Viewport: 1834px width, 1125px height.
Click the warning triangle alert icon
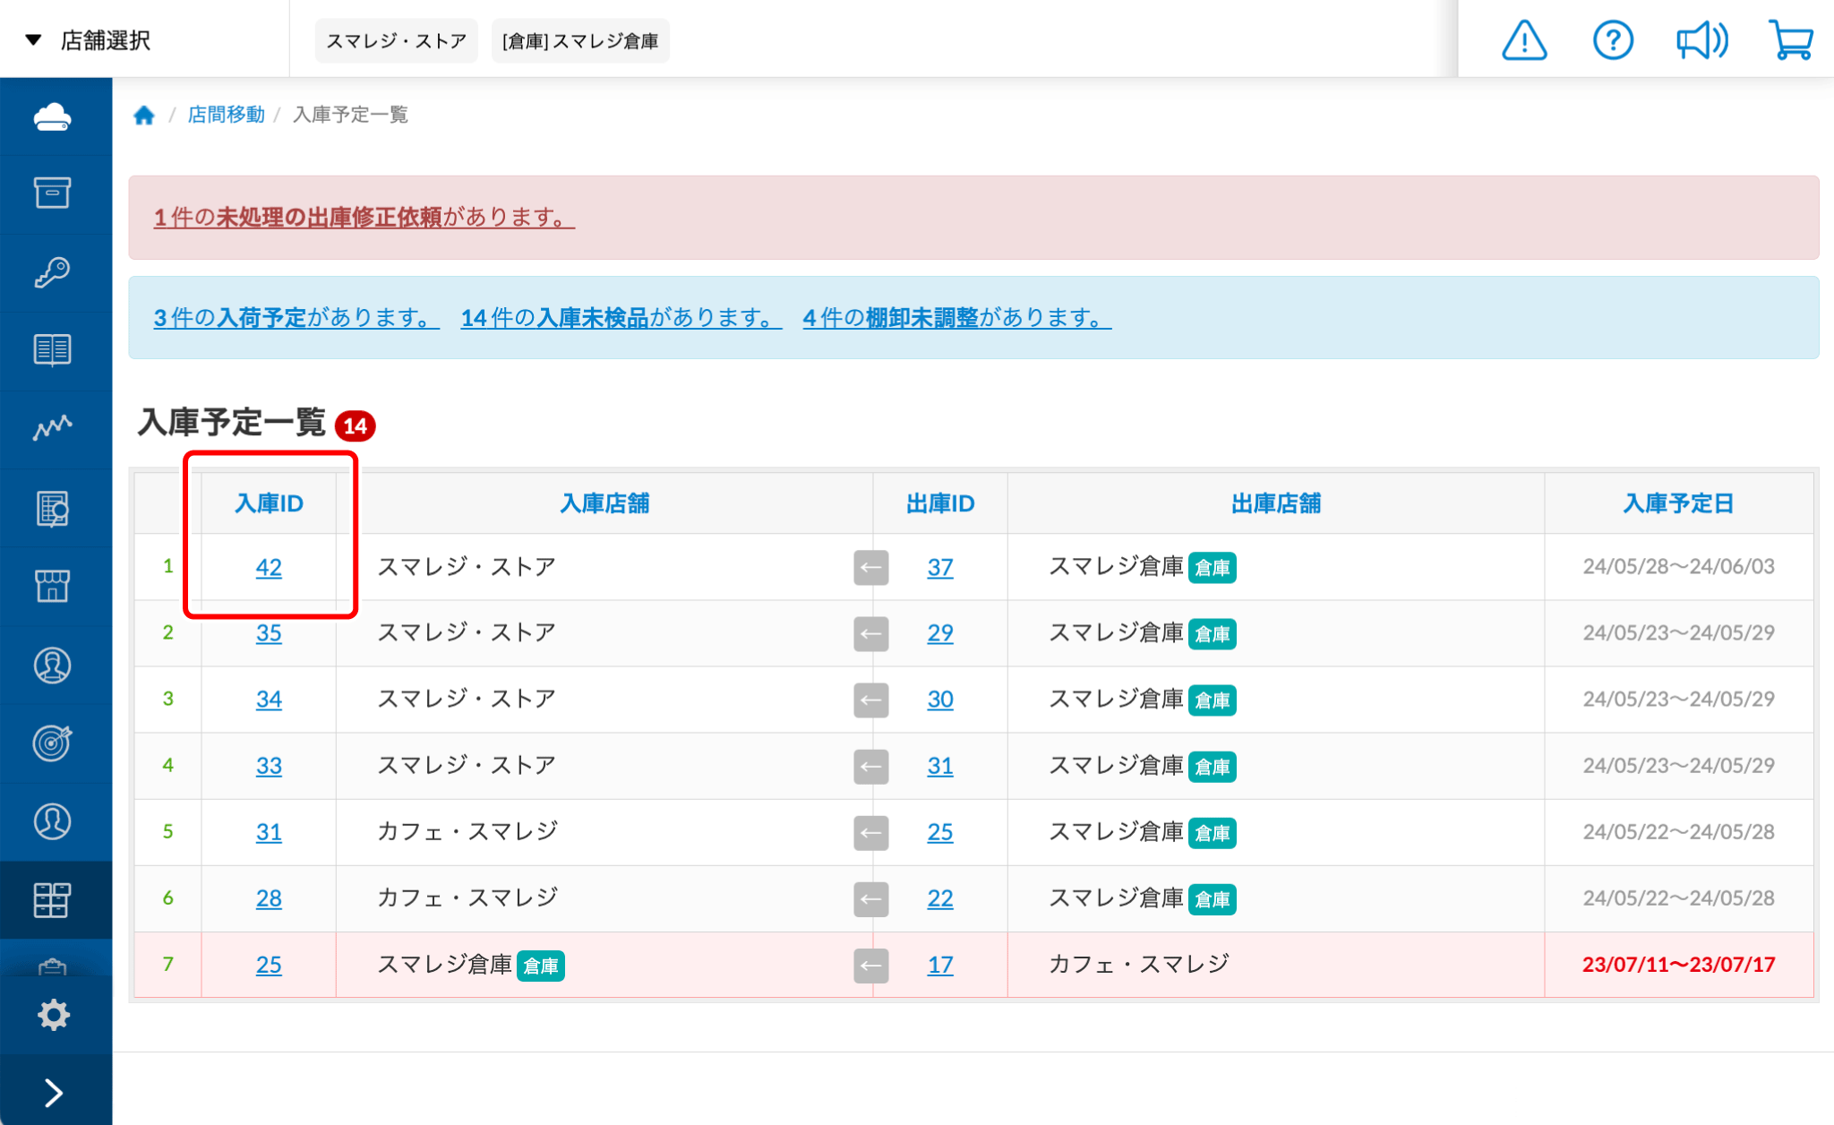tap(1523, 40)
